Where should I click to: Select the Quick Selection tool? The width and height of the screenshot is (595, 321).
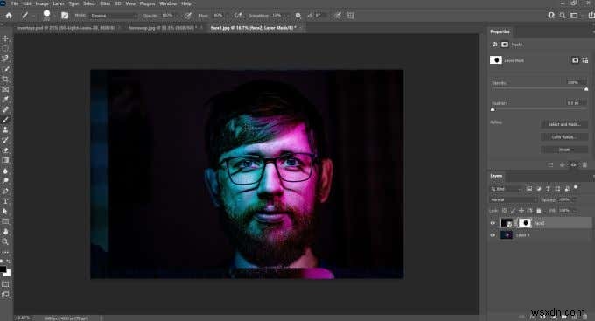click(x=5, y=69)
